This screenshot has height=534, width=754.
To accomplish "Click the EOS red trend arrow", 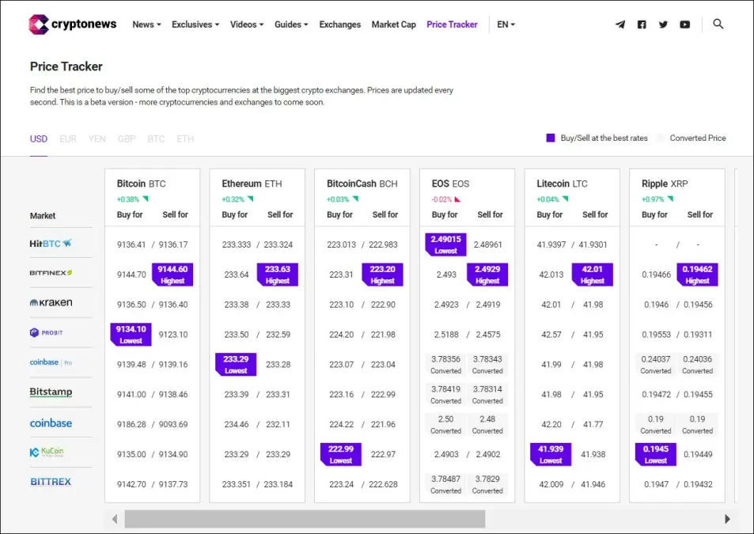I will point(457,199).
